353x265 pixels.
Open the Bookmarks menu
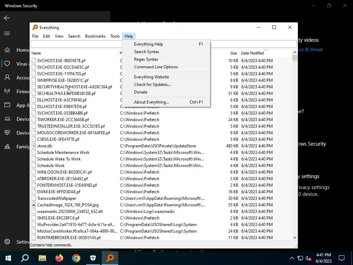(x=95, y=36)
